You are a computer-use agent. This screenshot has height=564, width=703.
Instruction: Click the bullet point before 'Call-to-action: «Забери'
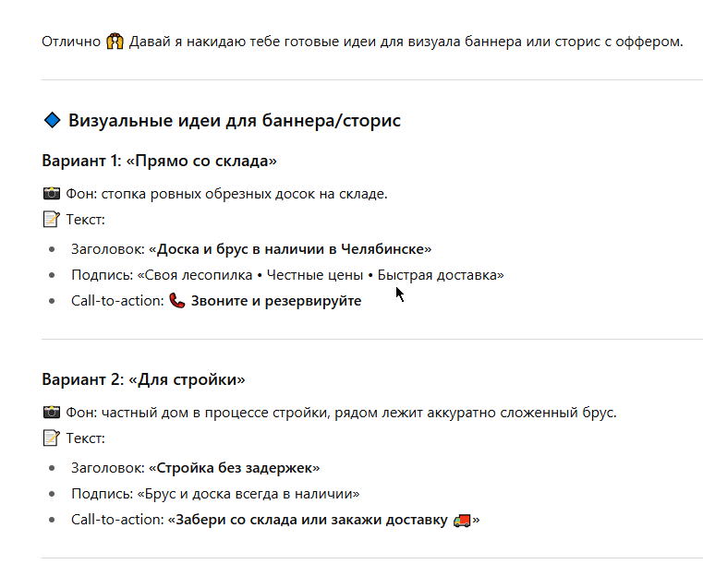(52, 520)
